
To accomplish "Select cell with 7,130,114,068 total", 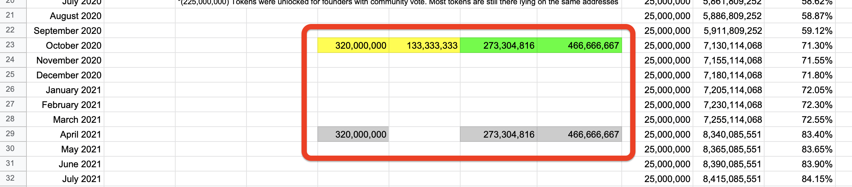I will [x=728, y=46].
